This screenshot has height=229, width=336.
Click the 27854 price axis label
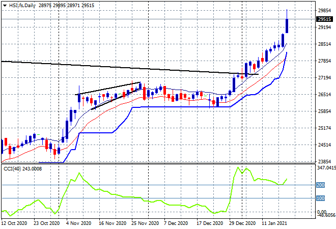click(x=324, y=61)
